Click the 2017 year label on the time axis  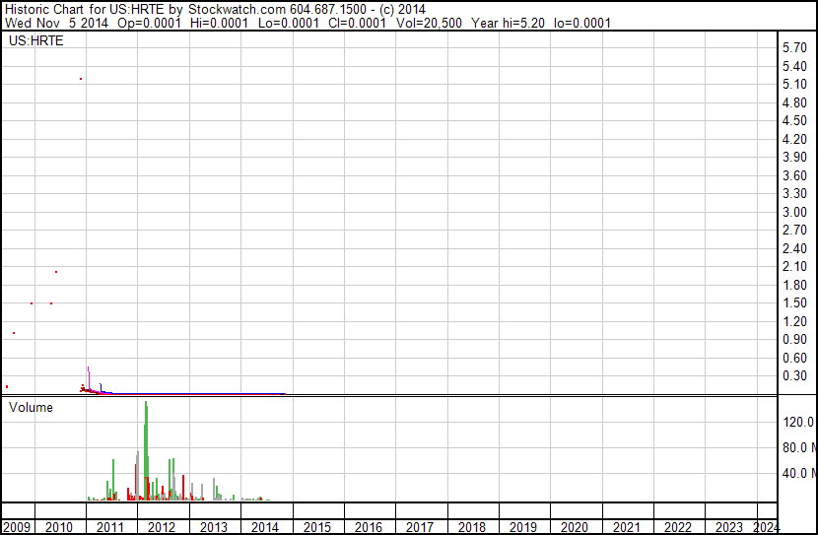click(420, 527)
